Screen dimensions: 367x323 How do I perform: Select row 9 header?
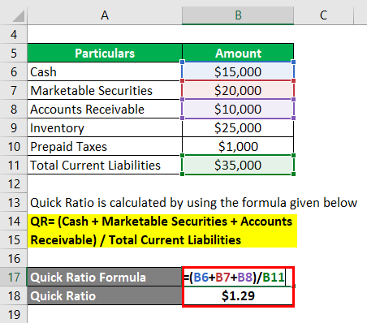[14, 127]
